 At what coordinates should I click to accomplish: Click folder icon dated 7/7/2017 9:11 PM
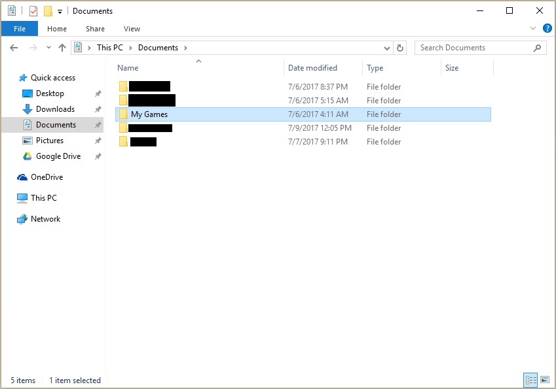(x=123, y=142)
